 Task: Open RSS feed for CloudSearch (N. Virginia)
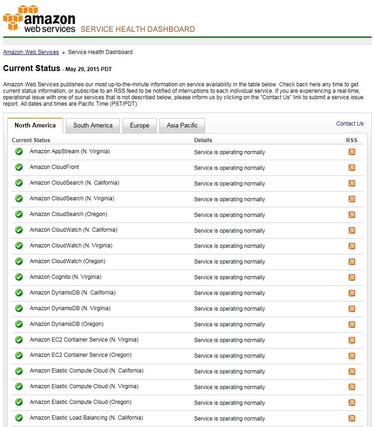coord(352,199)
